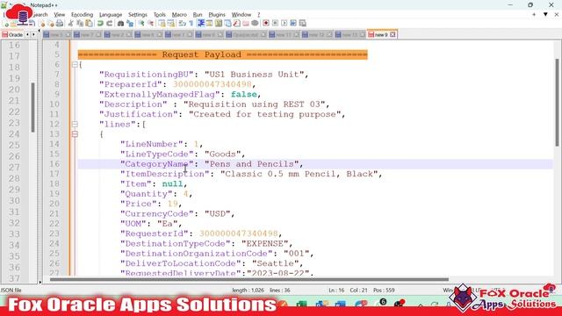562x316 pixels.
Task: Click 'Pos : 559' in status bar
Action: tap(384, 291)
